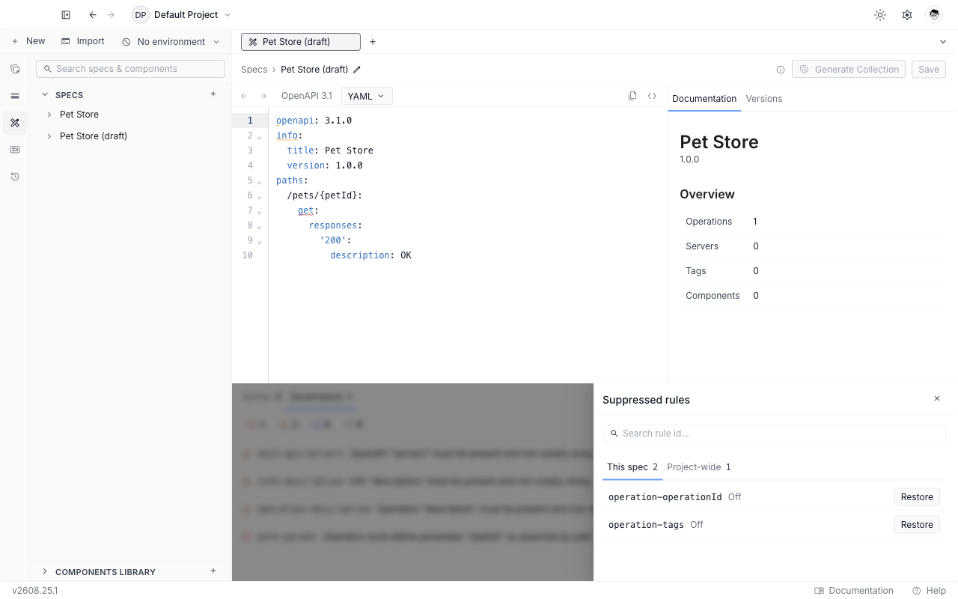Redo editor forward arrow

click(x=263, y=96)
